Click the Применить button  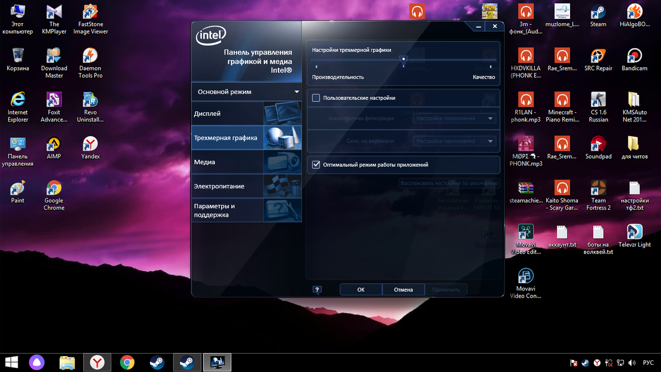[x=446, y=289]
